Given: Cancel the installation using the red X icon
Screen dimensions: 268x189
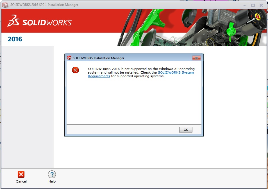Looking at the screenshot, I should 21,174.
